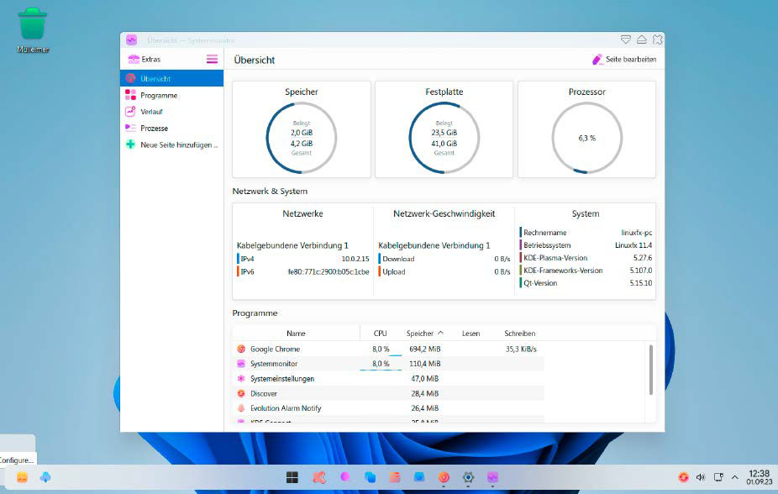Select the Discover program row
The width and height of the screenshot is (778, 494).
388,393
